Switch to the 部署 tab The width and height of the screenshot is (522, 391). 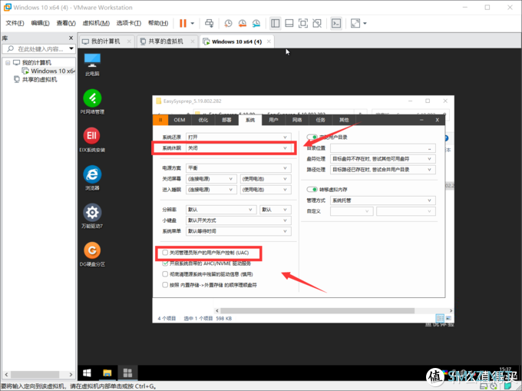(226, 120)
